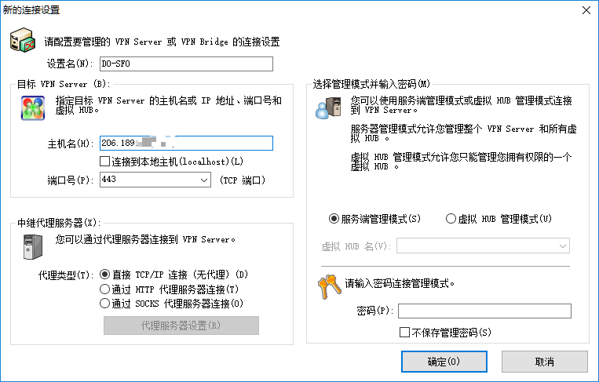The width and height of the screenshot is (599, 382).
Task: Toggle 不保存管理密码 checkbox
Action: (405, 333)
